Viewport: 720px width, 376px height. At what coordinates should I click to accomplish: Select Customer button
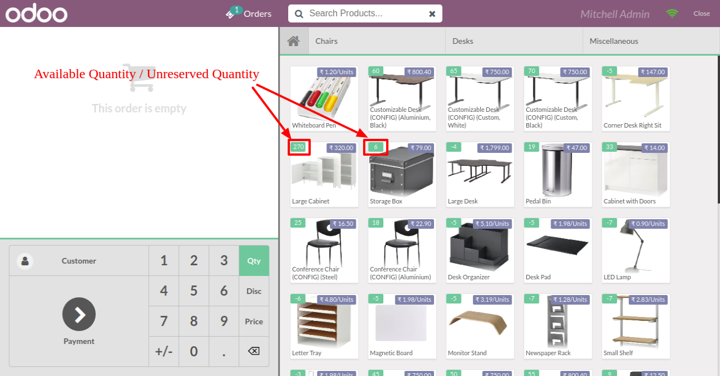tap(79, 261)
